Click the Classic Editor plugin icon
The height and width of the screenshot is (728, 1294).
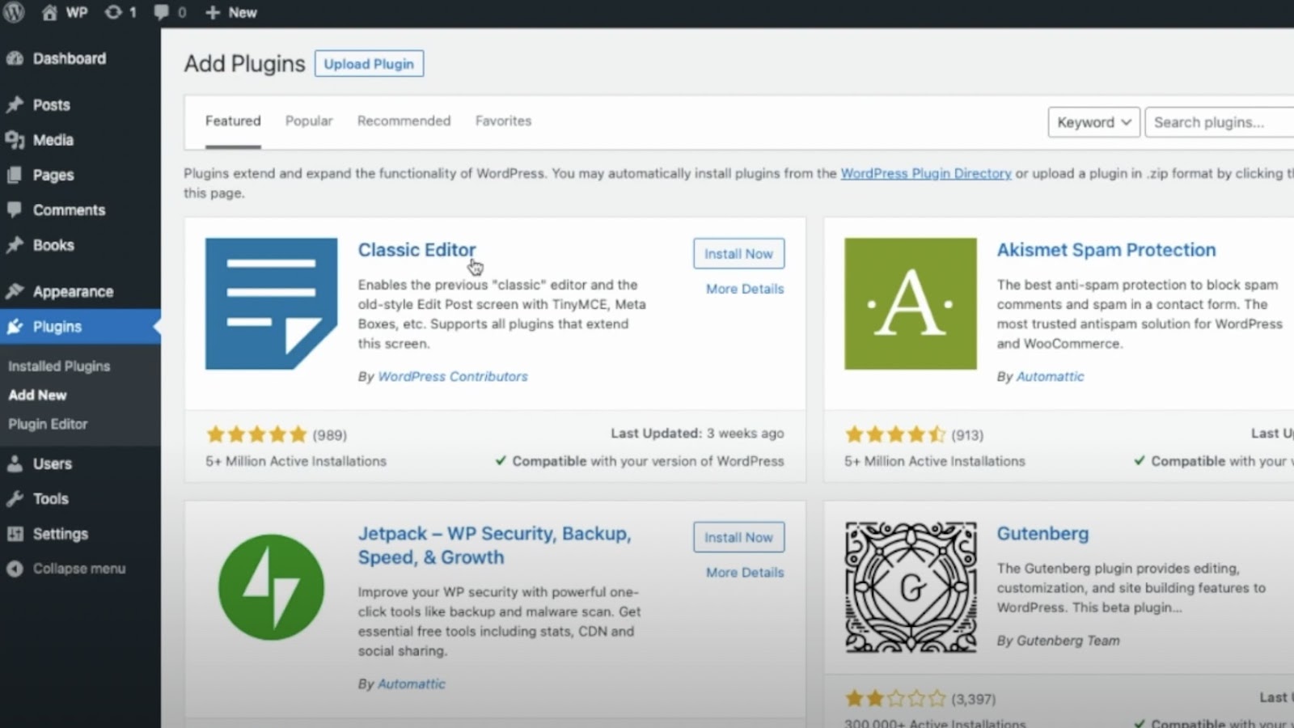point(271,303)
